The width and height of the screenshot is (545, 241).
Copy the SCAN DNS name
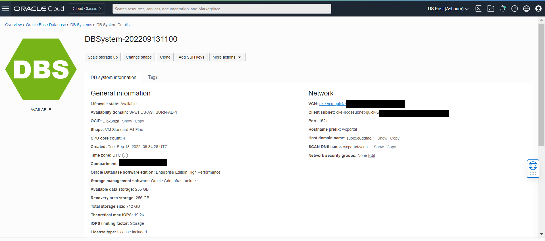(x=391, y=147)
